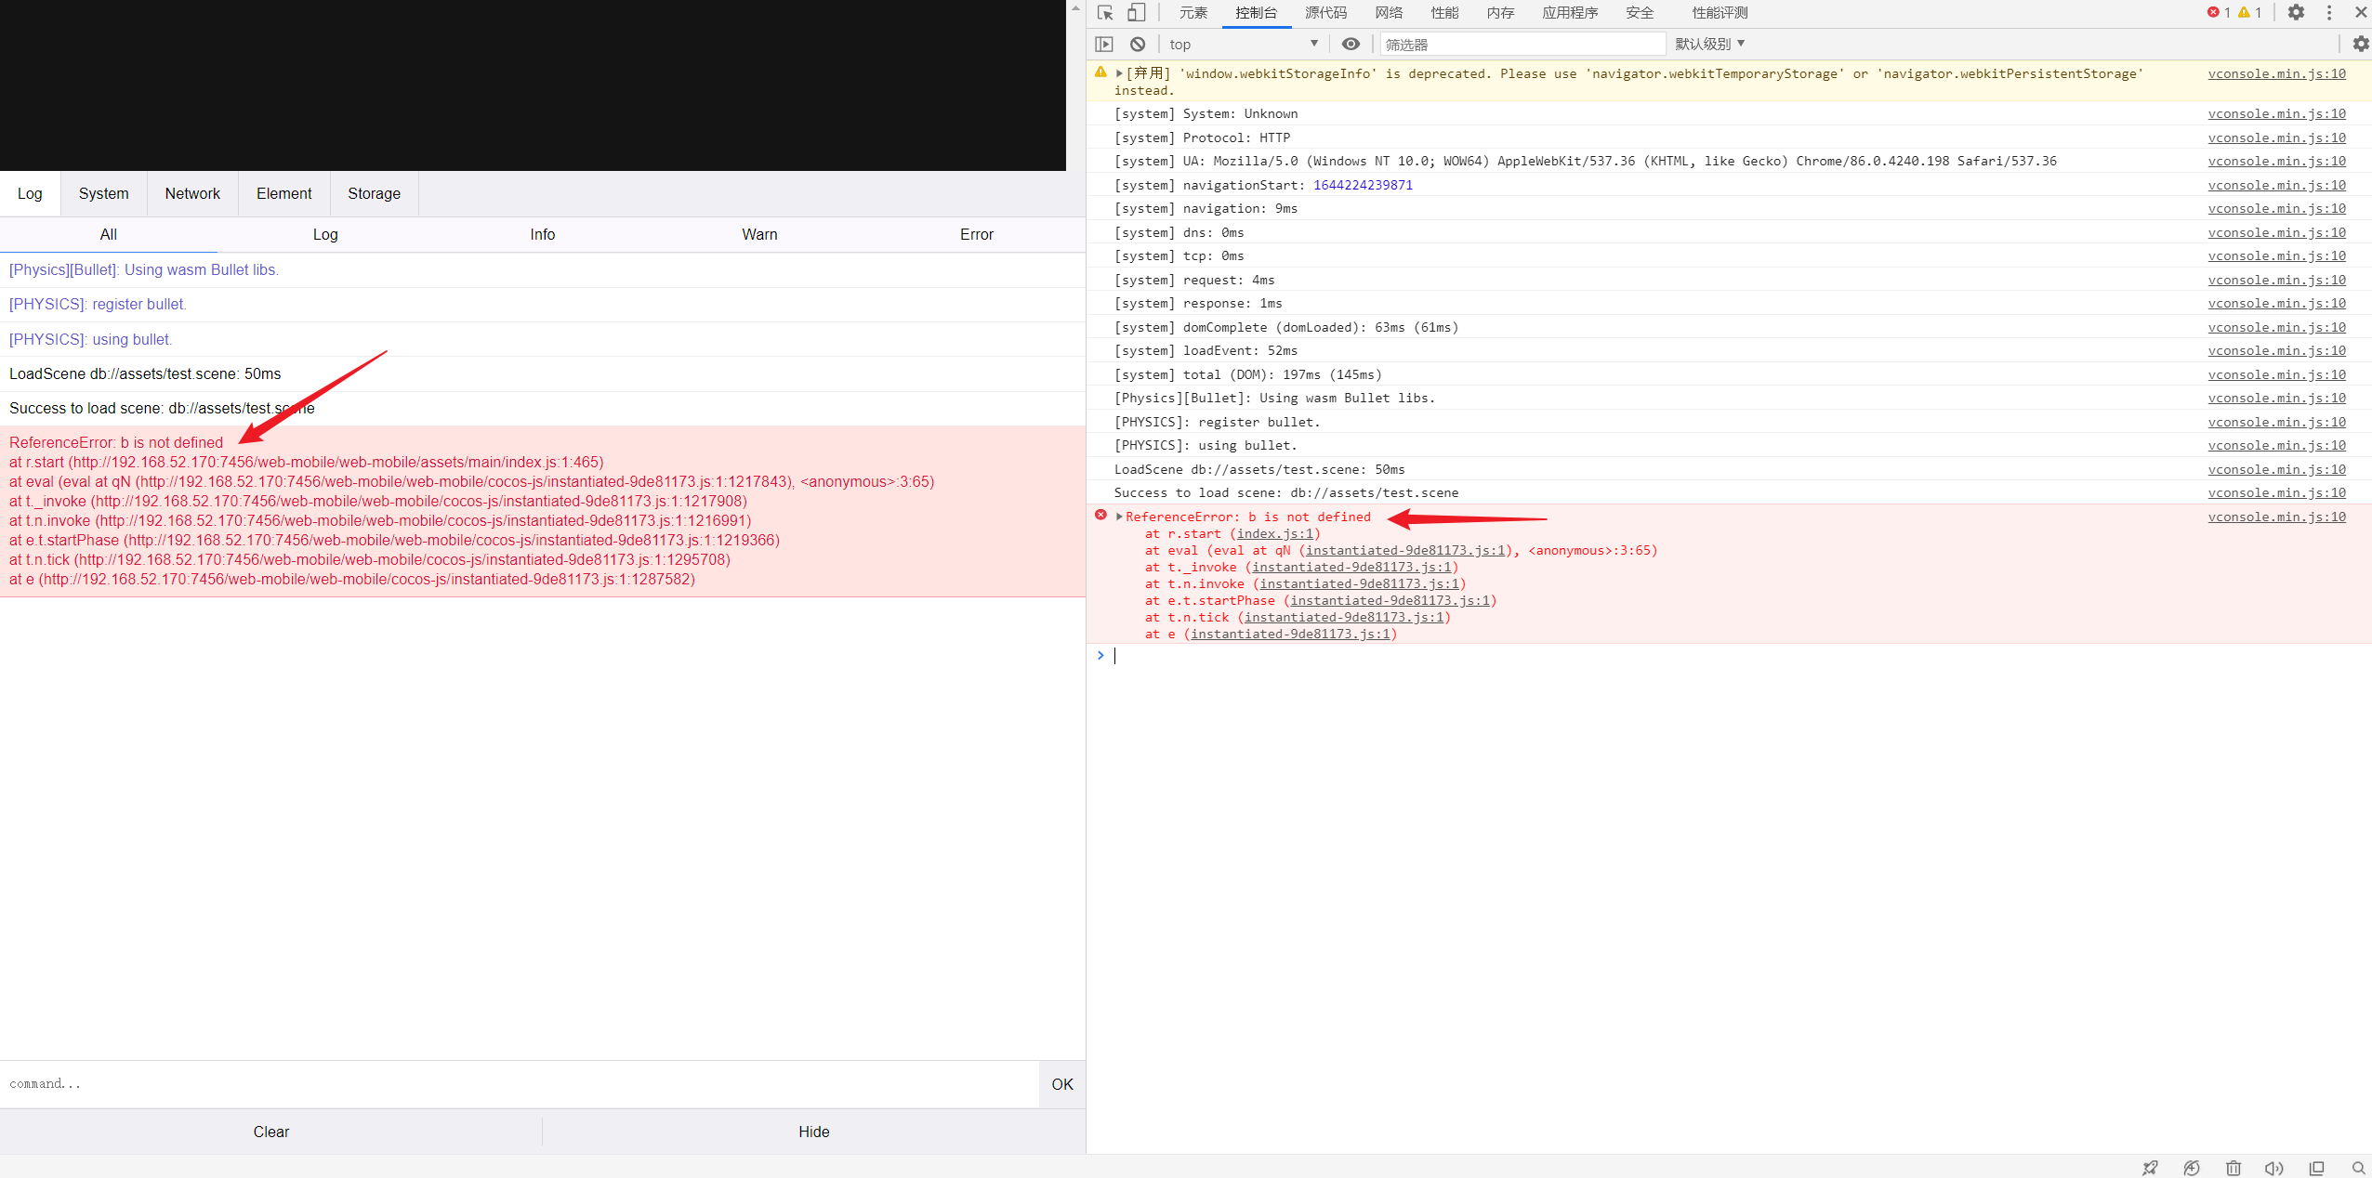Open the 源代码 DevTools tab
Viewport: 2372px width, 1178px height.
tap(1325, 13)
